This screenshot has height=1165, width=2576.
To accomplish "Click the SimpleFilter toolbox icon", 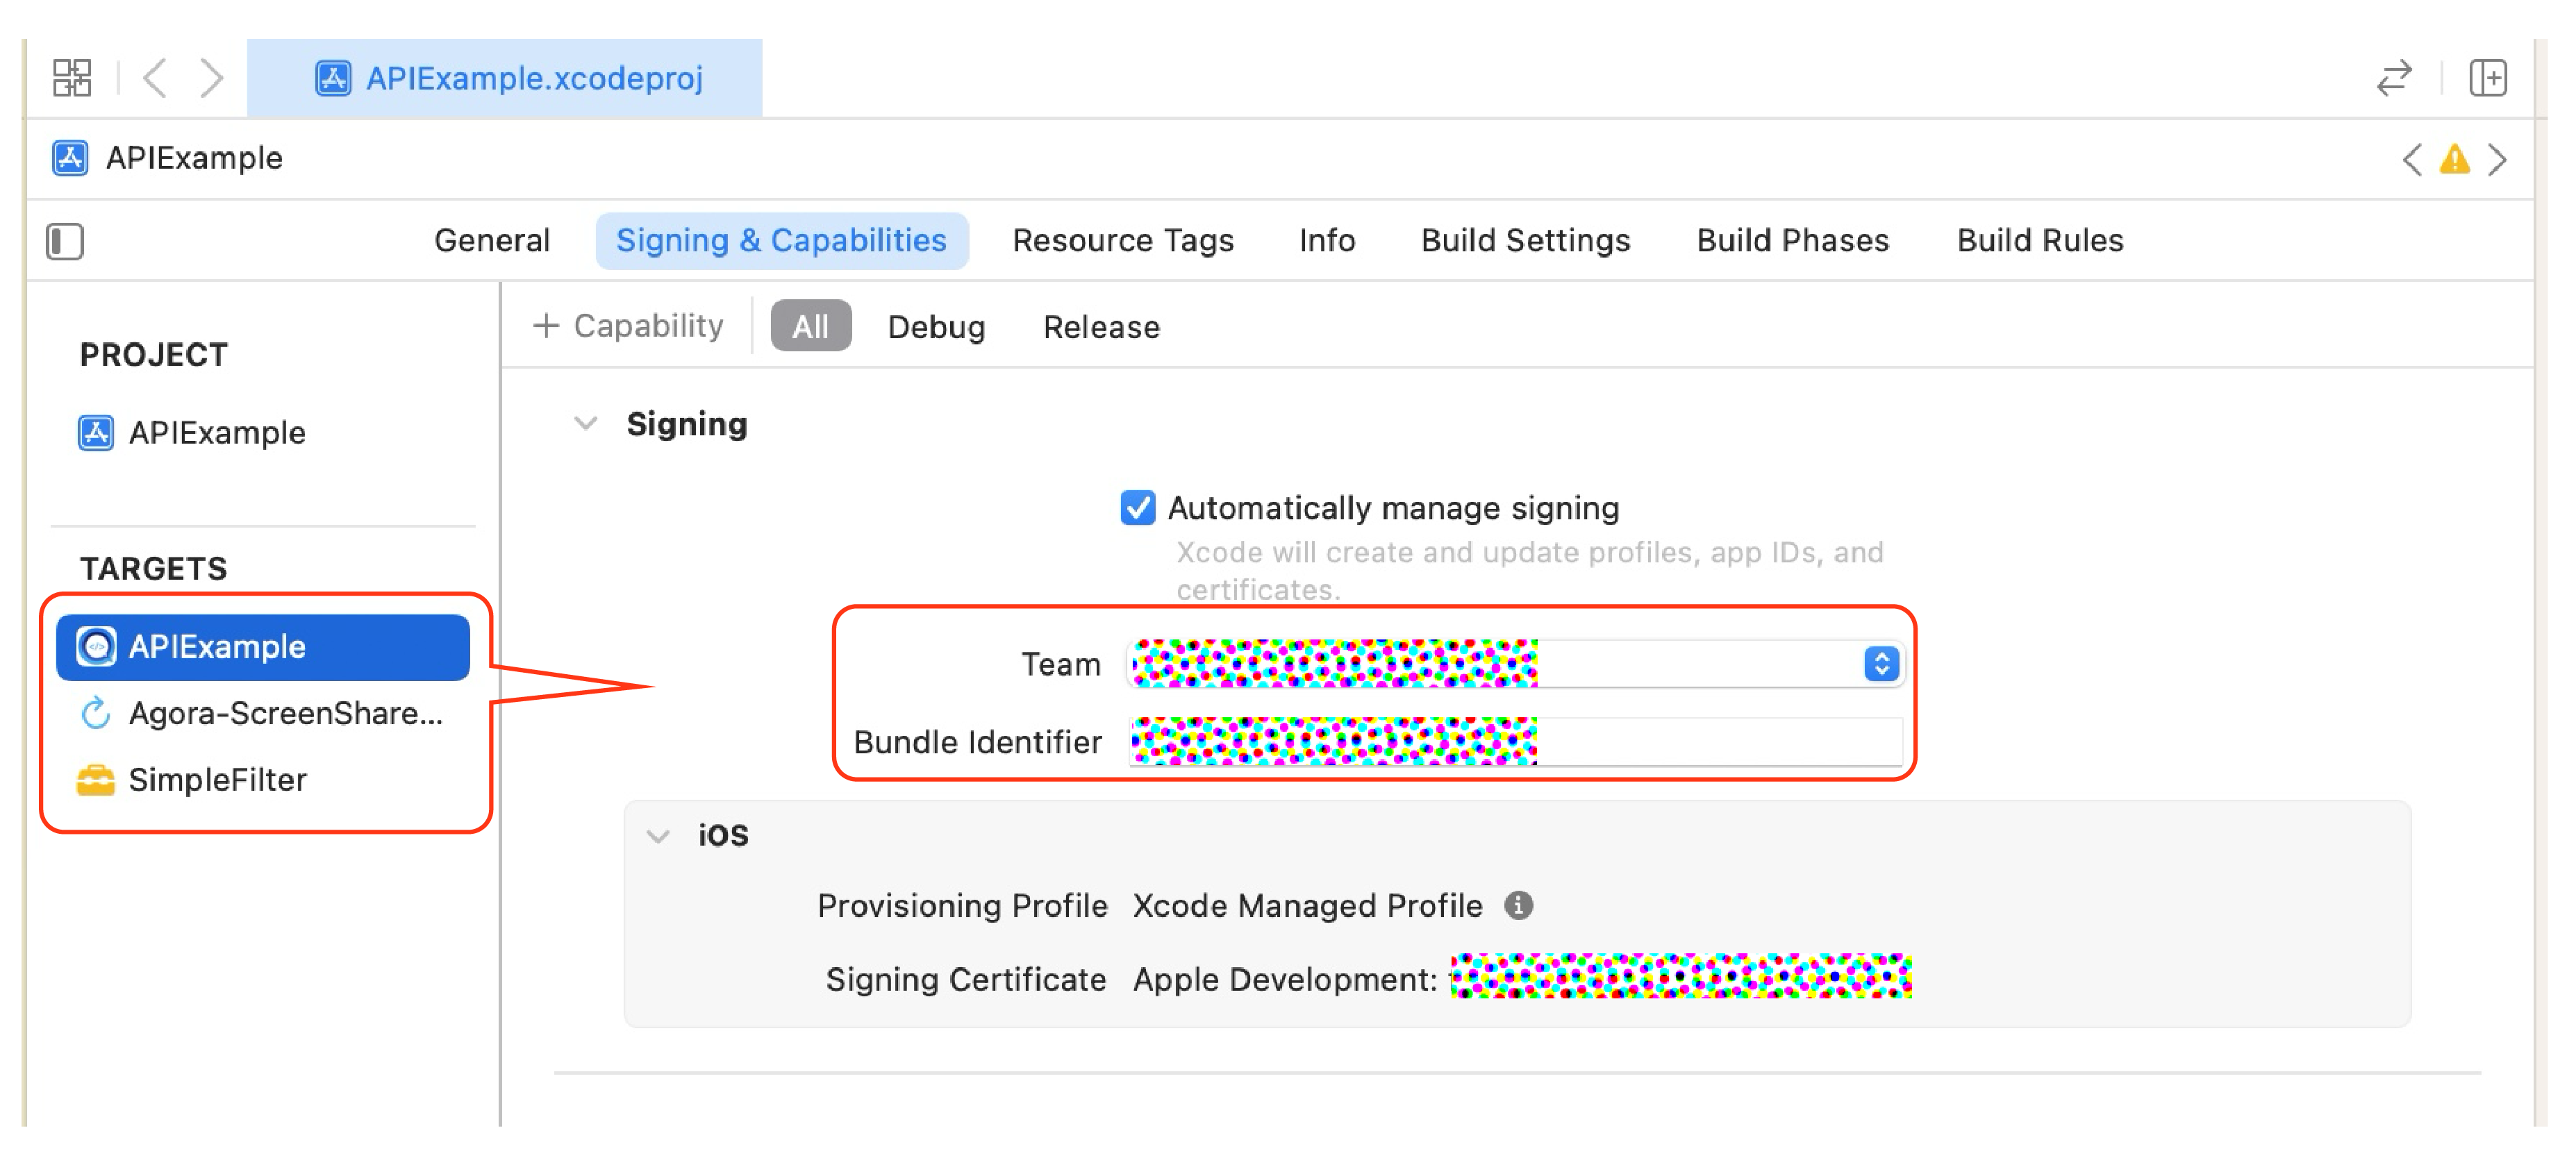I will tap(96, 780).
